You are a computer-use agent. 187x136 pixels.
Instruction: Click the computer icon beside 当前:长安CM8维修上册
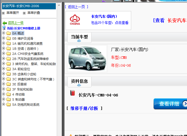[x=4, y=28]
